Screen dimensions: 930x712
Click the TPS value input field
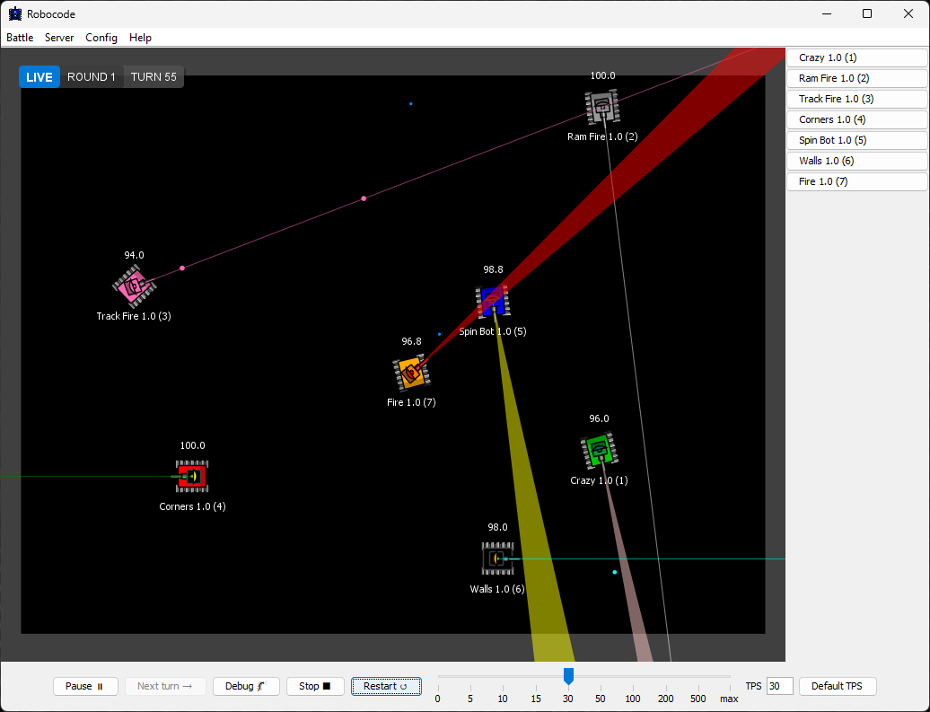(x=779, y=686)
